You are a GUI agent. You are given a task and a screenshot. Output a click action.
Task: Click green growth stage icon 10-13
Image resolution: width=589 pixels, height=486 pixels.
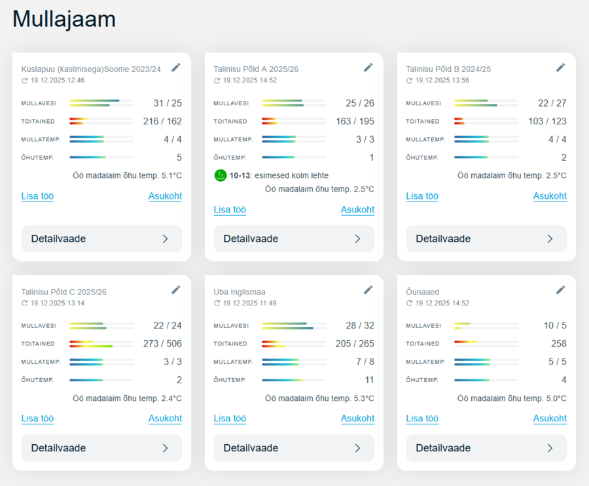[221, 175]
